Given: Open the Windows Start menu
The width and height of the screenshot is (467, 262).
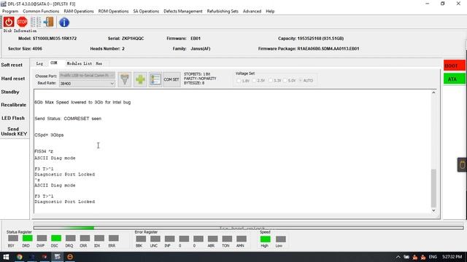Looking at the screenshot, I should pyautogui.click(x=6, y=257).
